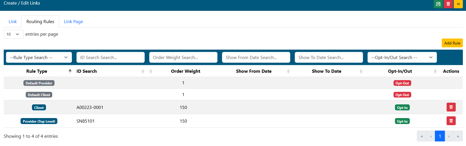Sort the table by Rule Type
The width and height of the screenshot is (466, 146).
click(x=37, y=71)
